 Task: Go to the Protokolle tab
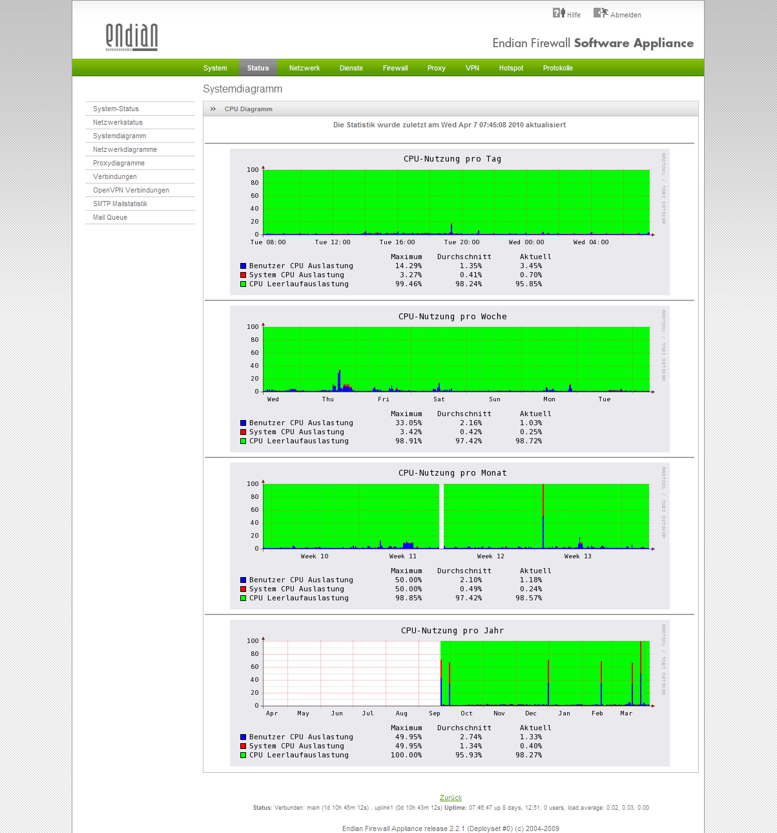[x=557, y=68]
